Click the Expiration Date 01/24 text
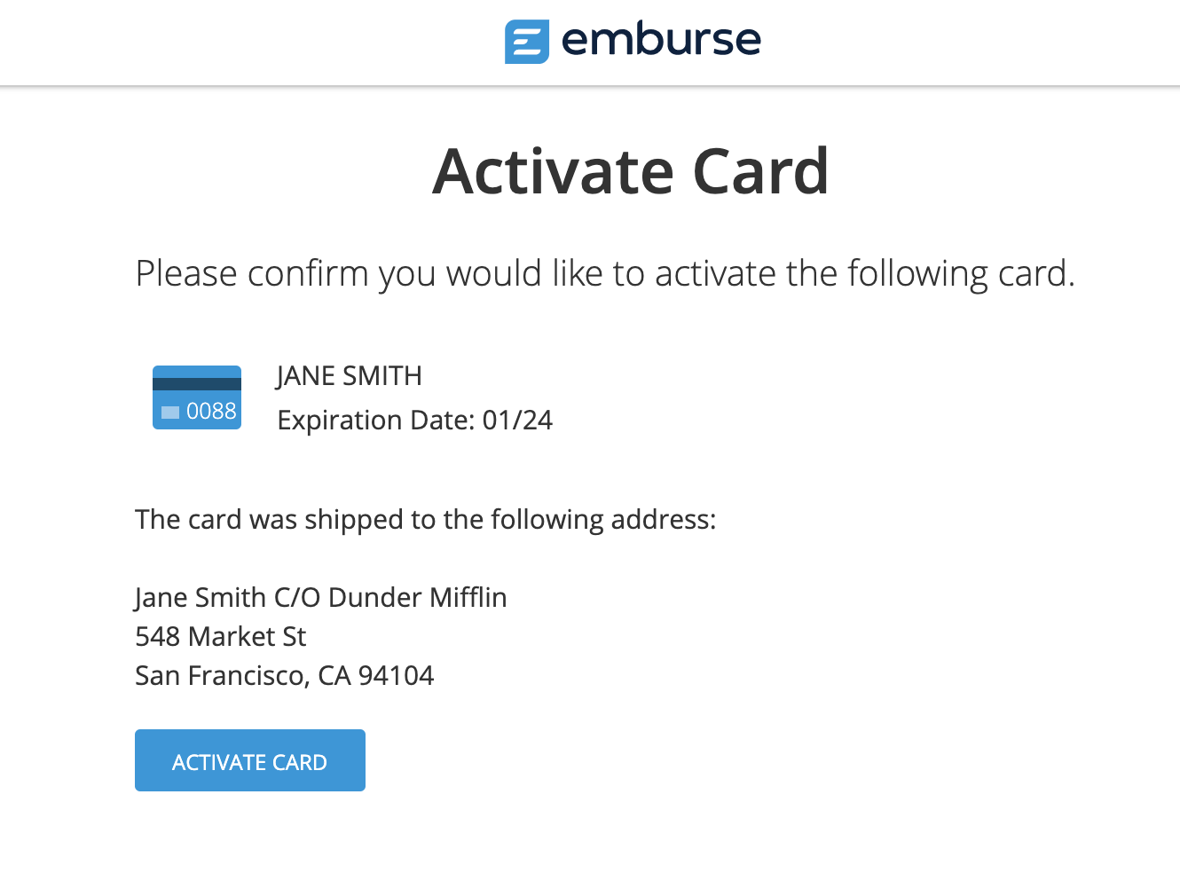Viewport: 1180px width, 873px height. [415, 420]
